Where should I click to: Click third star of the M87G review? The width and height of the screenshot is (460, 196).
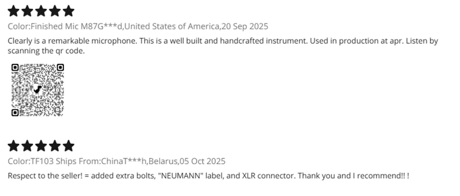click(x=41, y=11)
